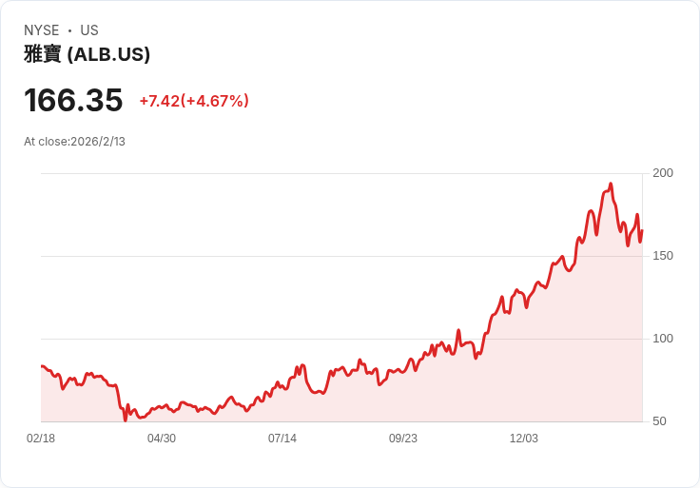The image size is (700, 488).
Task: Select the 04/30 date axis label
Action: point(162,439)
